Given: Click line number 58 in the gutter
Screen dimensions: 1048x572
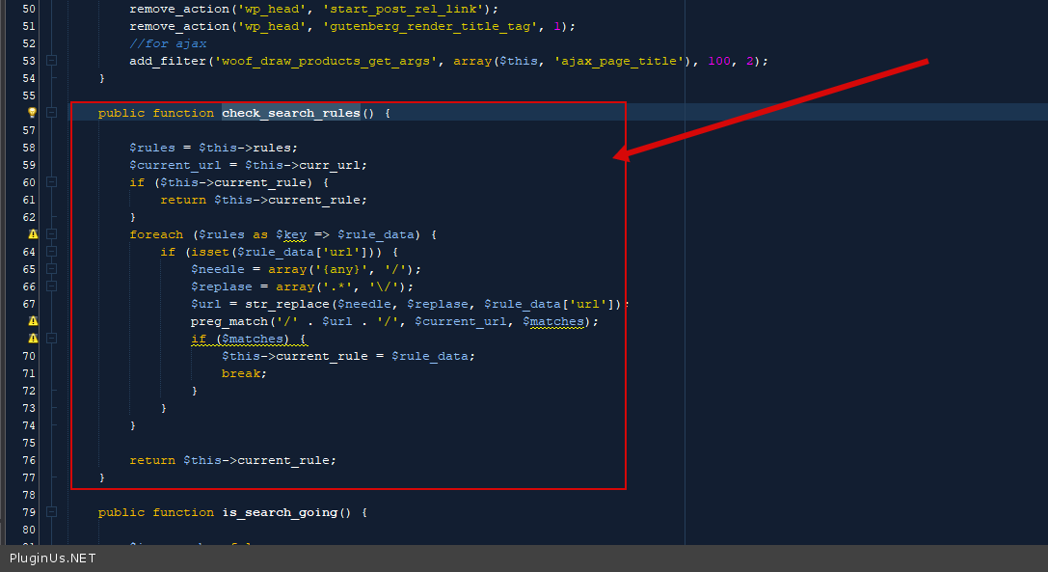Looking at the screenshot, I should (29, 148).
